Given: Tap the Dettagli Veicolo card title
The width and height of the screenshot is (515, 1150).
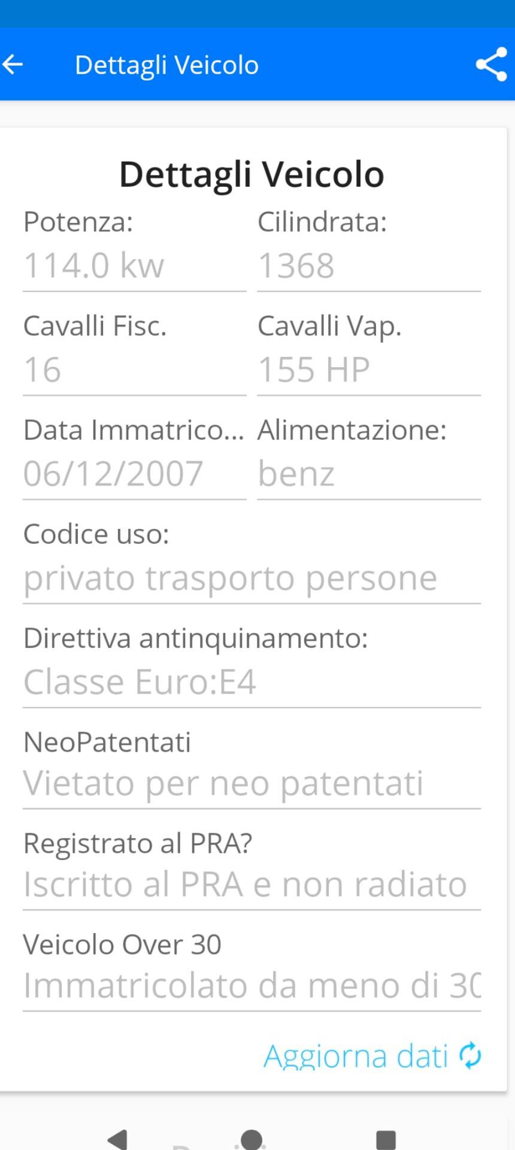Looking at the screenshot, I should [252, 174].
